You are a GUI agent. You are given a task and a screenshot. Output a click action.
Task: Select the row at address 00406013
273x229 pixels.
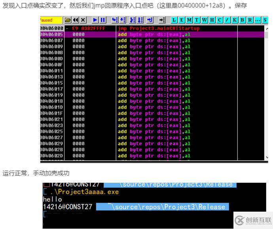(152, 77)
